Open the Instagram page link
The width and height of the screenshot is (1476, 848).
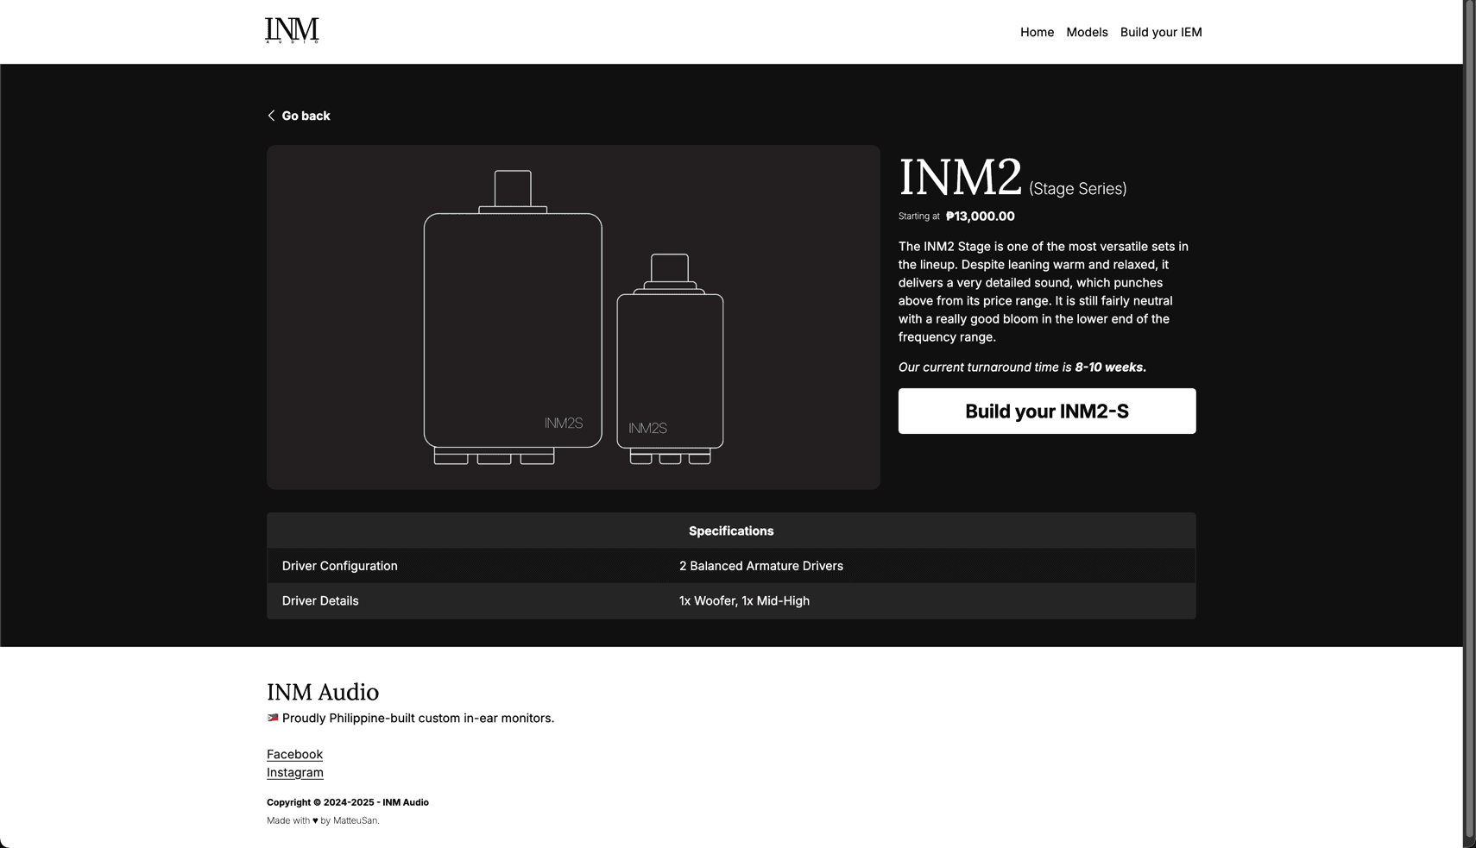[294, 772]
